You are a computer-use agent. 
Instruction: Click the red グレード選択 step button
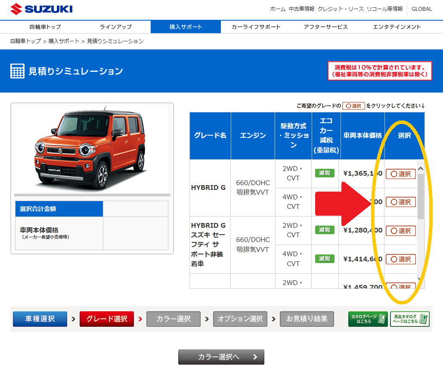click(107, 319)
